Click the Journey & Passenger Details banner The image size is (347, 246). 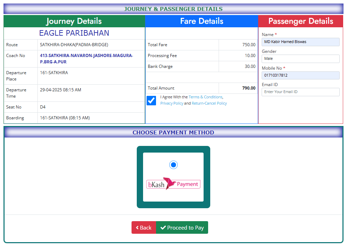(x=173, y=9)
